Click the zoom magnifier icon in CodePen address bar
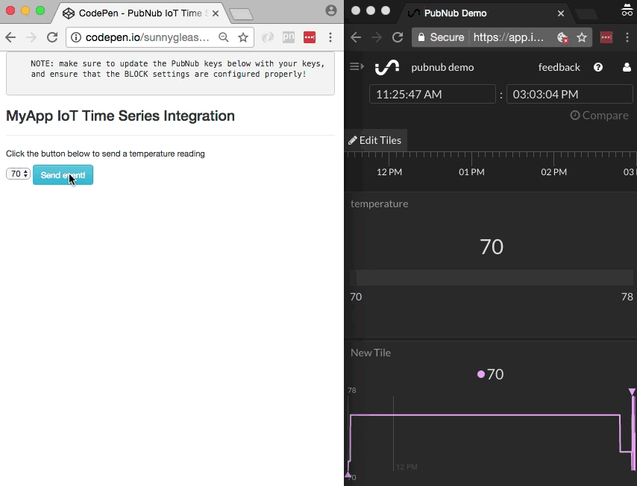 point(224,37)
